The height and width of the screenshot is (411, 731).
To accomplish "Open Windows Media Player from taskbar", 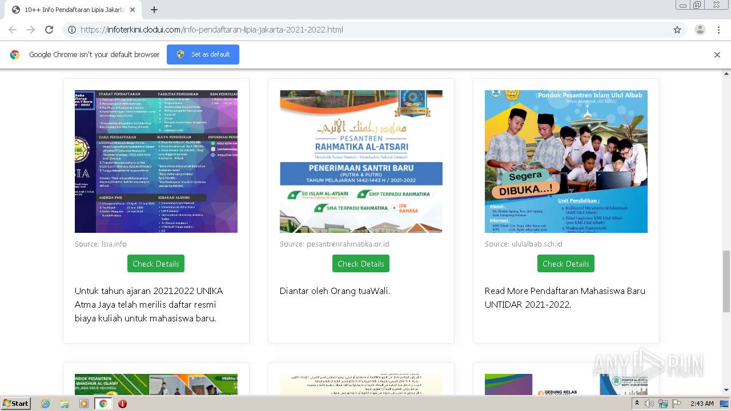I will point(84,404).
